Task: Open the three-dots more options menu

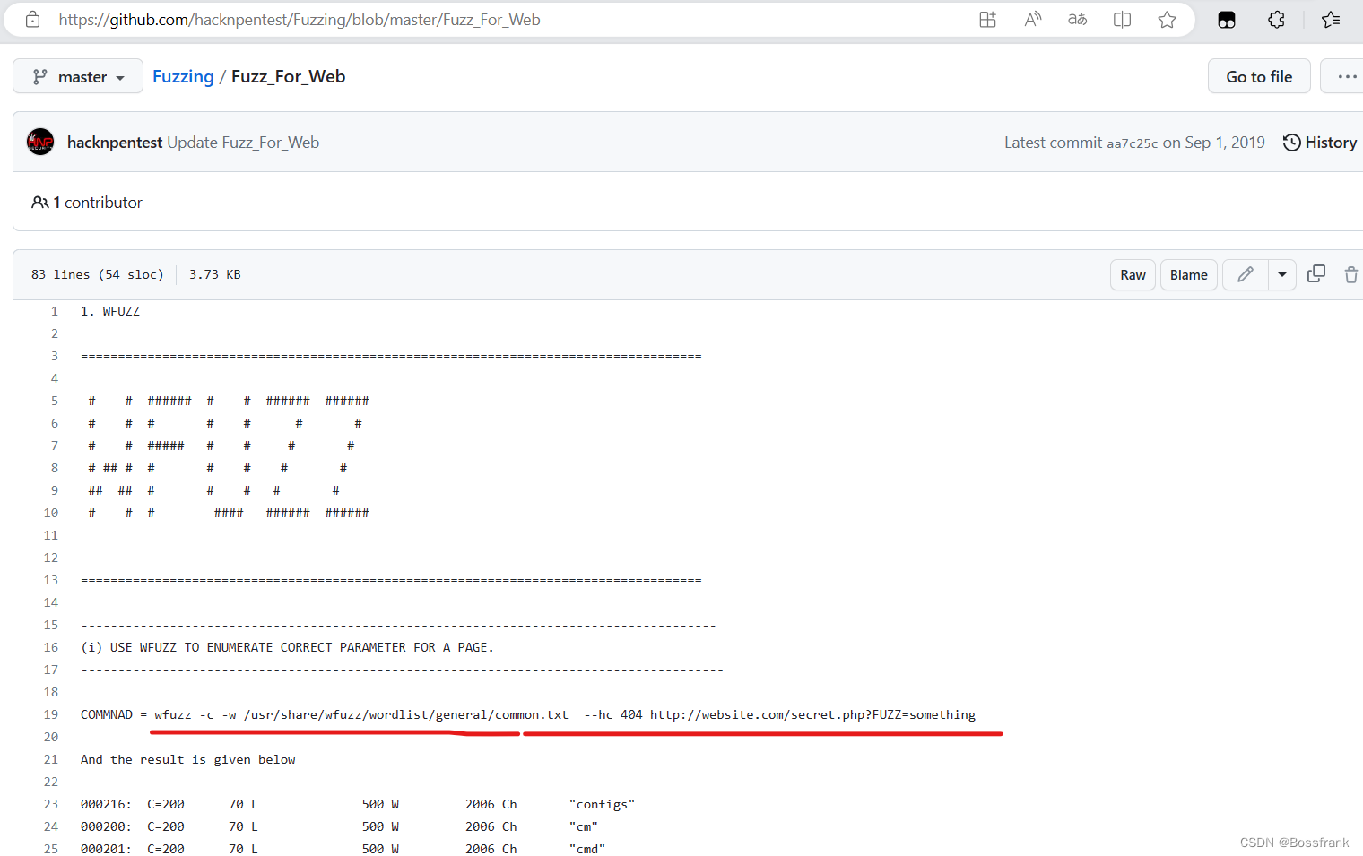Action: pos(1346,76)
